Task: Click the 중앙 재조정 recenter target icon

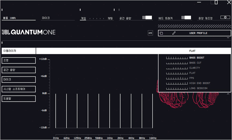Action: tap(225, 18)
